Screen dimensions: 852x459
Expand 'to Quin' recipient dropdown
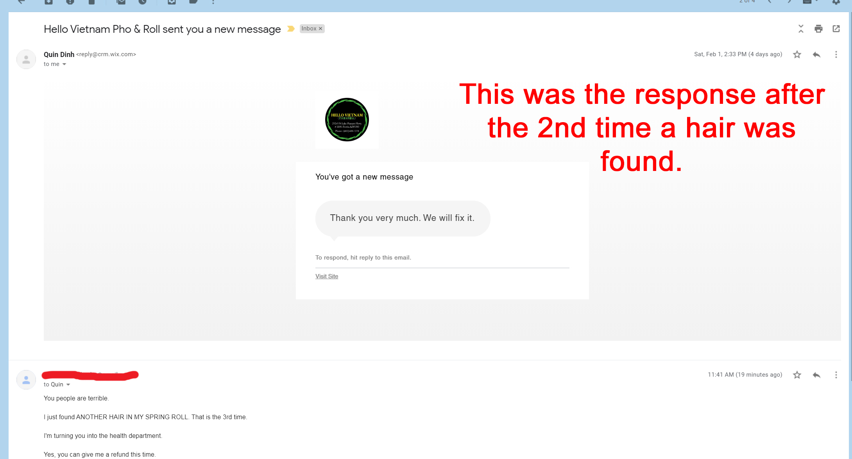tap(67, 385)
